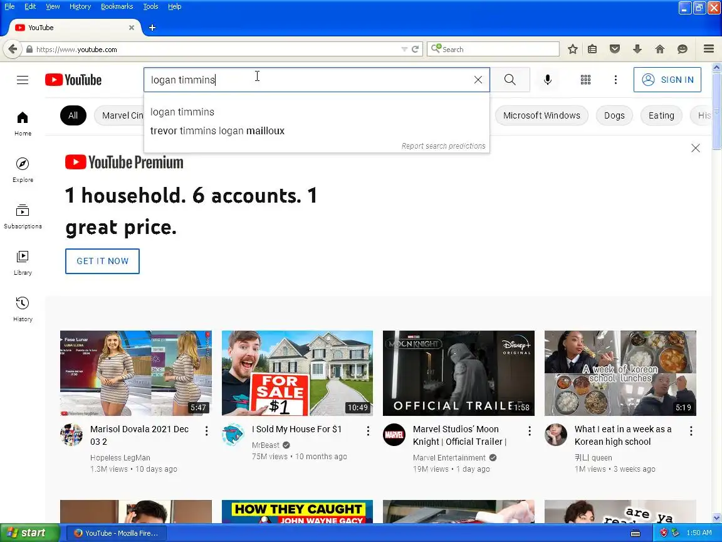Open the Edit menu
Screen dimensions: 722x542
point(30,6)
